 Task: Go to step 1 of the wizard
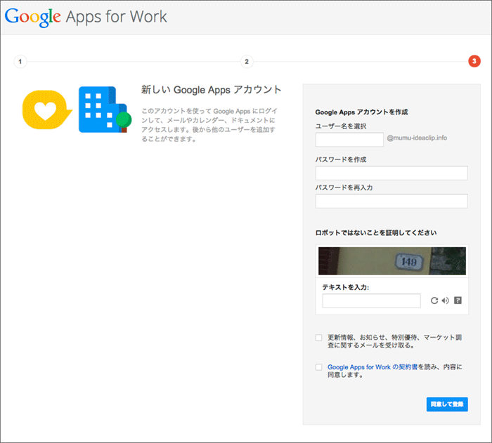(x=20, y=62)
